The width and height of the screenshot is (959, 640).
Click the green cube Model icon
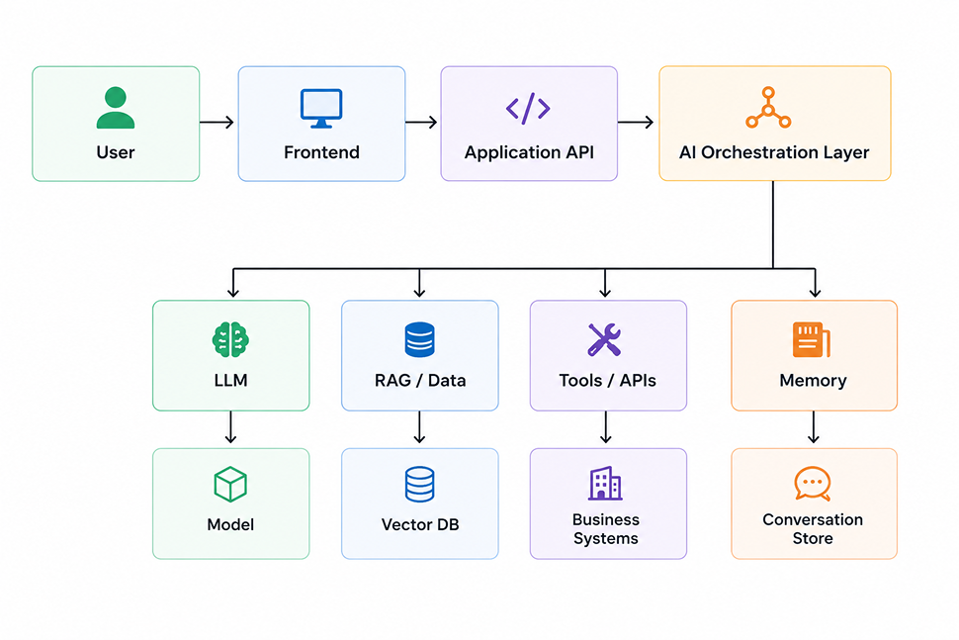pyautogui.click(x=230, y=485)
